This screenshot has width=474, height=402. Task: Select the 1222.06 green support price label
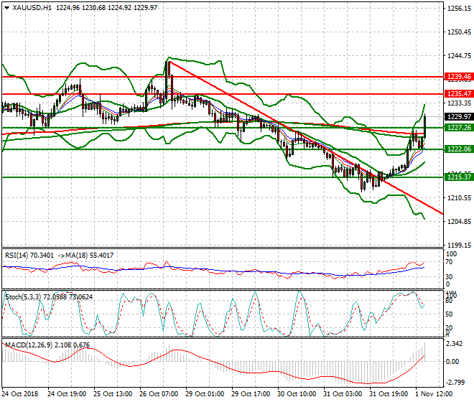[459, 149]
